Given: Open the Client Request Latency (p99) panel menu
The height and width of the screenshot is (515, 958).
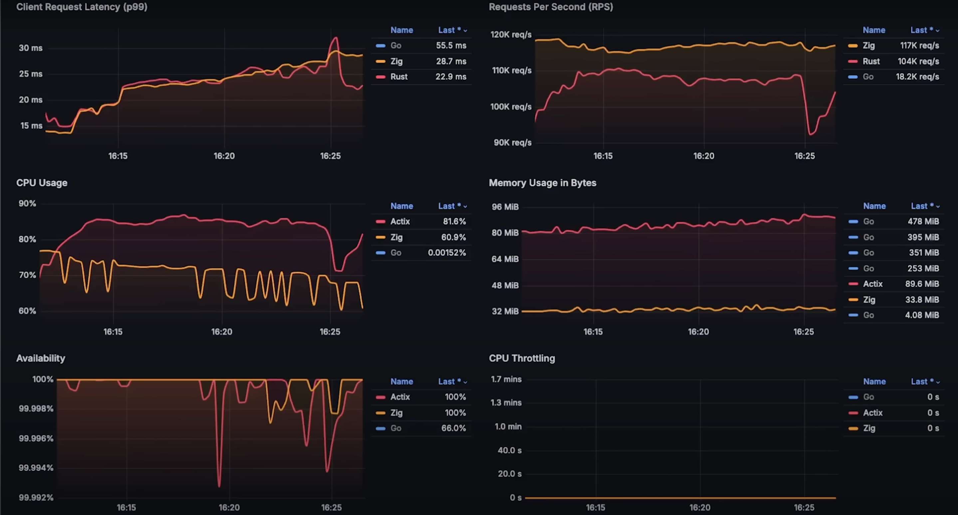Looking at the screenshot, I should [x=82, y=7].
